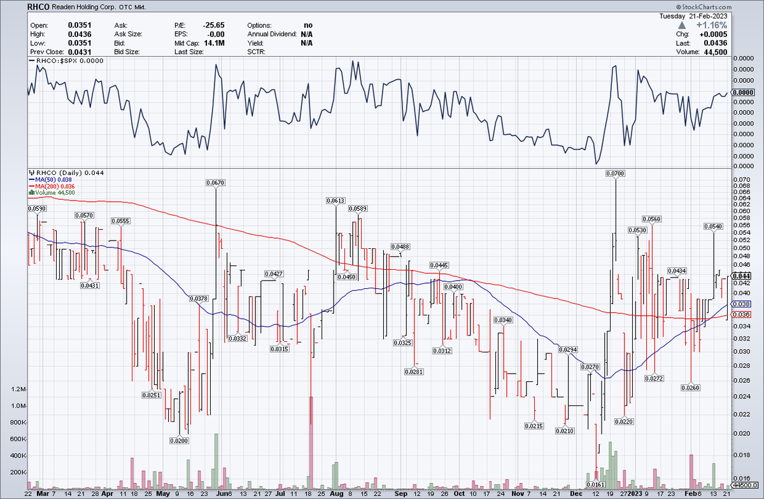This screenshot has height=499, width=764.
Task: Click the 0.0427 price label
Action: 273,274
